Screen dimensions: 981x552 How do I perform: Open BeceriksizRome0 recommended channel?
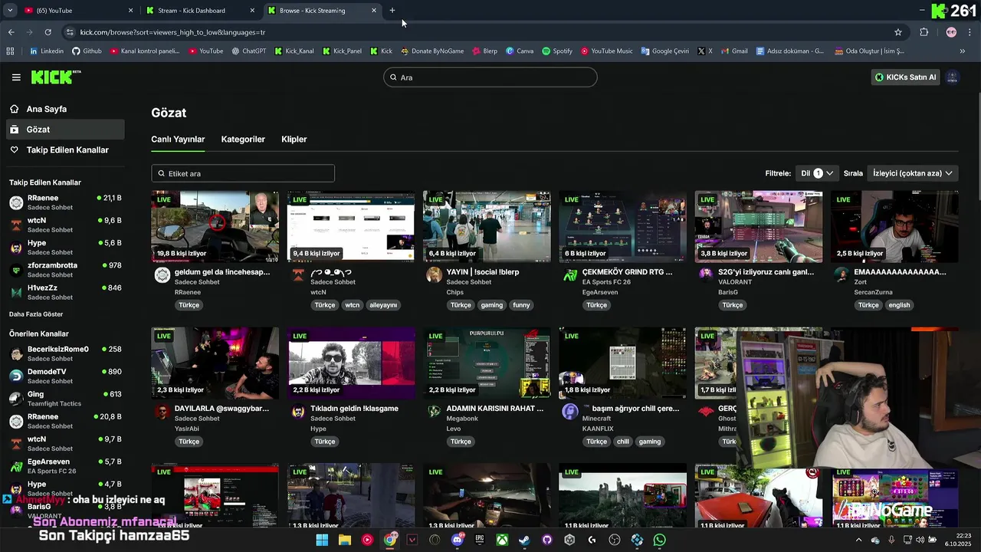pos(65,353)
